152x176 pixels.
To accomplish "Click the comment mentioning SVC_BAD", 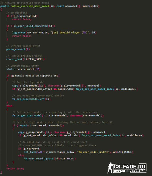I will [57, 145].
